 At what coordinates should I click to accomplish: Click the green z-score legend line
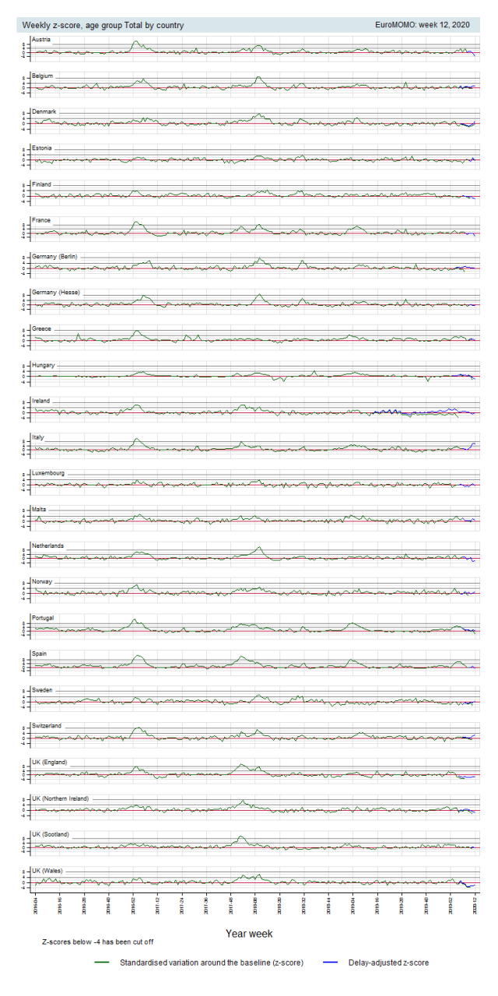(x=100, y=963)
